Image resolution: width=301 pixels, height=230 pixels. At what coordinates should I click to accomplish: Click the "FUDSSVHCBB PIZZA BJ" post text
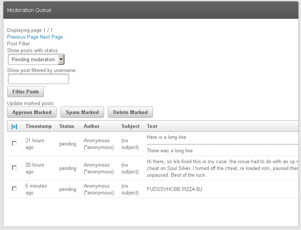[174, 189]
